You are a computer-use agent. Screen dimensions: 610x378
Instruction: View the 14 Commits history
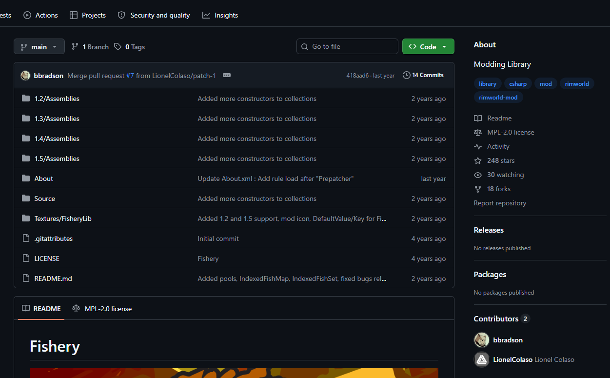(x=423, y=75)
